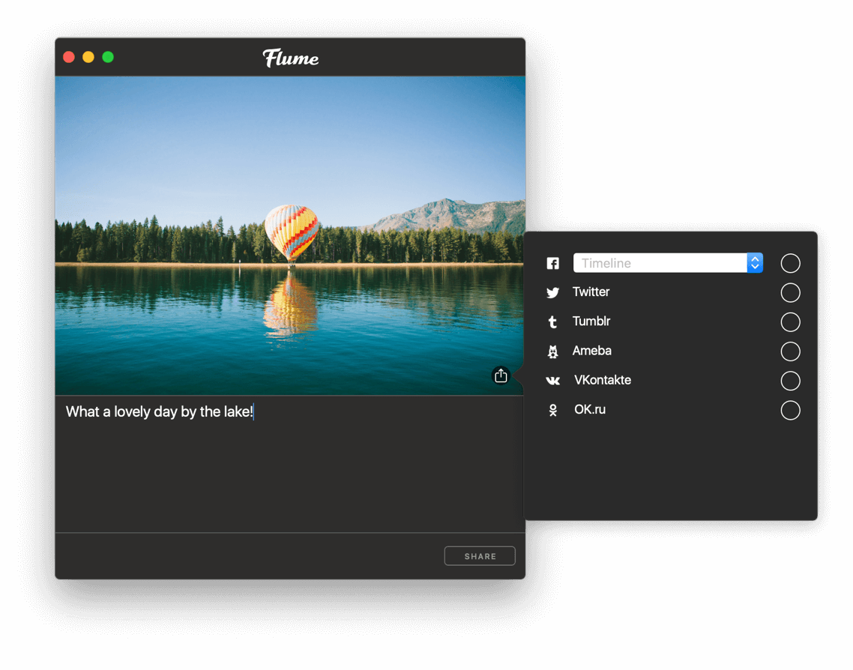The width and height of the screenshot is (853, 670).
Task: Select the OK.ru label
Action: [590, 409]
